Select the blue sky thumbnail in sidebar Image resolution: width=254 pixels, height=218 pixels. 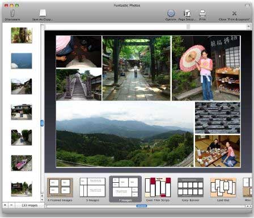22,61
